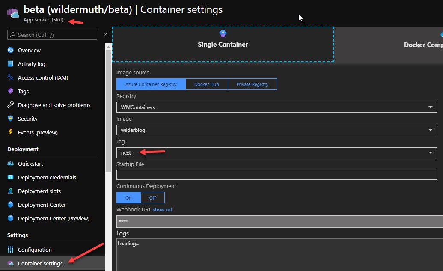The width and height of the screenshot is (443, 271).
Task: Click the Diagnose and solve problems wrench icon
Action: 11,105
